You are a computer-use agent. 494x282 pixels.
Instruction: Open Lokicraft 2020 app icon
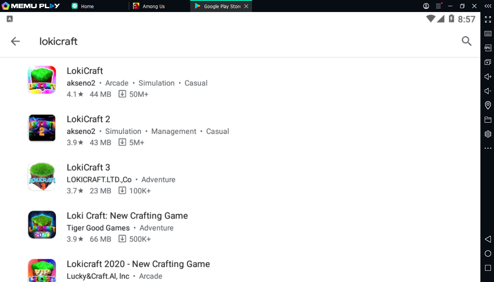tap(42, 270)
